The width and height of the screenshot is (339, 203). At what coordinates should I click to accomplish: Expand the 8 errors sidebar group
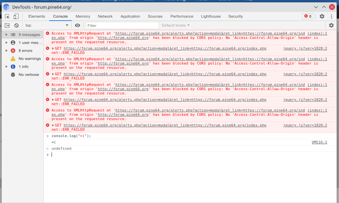pyautogui.click(x=6, y=51)
